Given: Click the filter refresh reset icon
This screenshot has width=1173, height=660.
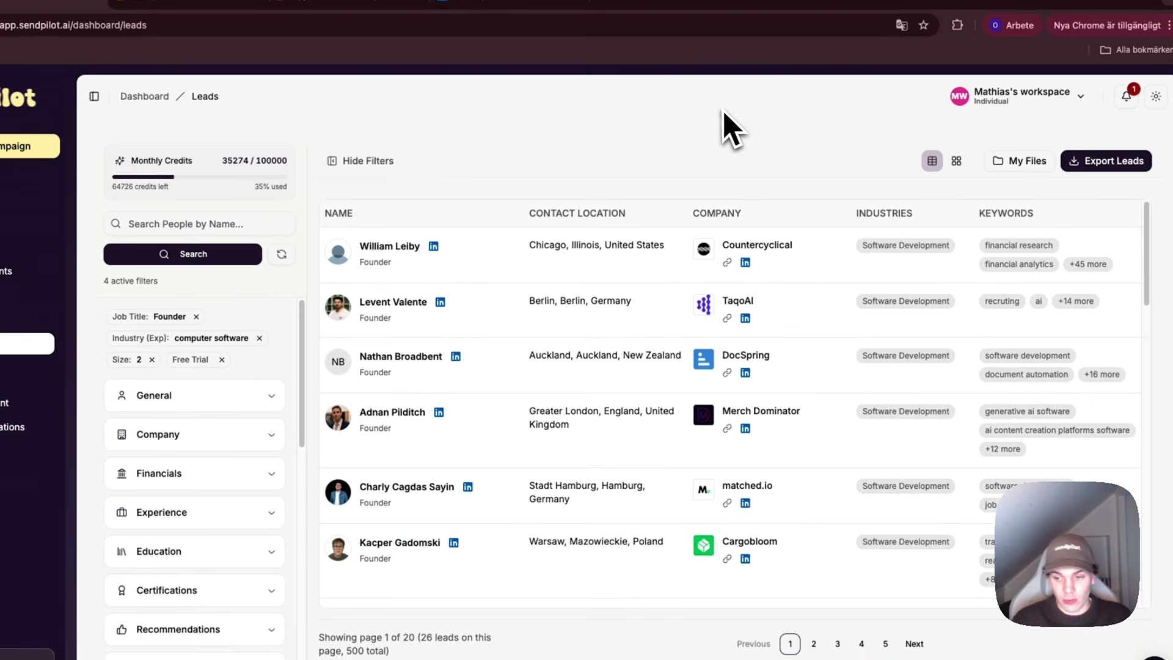Looking at the screenshot, I should click(282, 254).
